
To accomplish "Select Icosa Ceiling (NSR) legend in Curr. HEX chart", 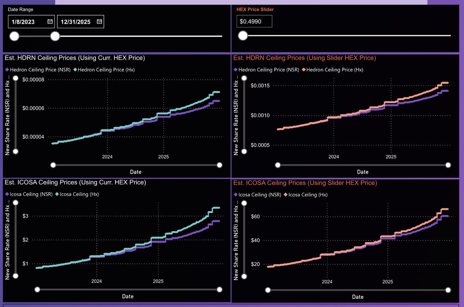I will 28,194.
